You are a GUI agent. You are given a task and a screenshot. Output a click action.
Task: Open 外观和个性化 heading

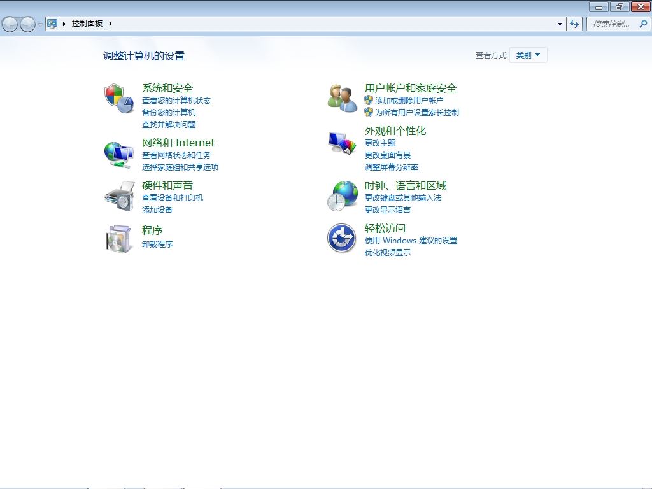coord(395,131)
